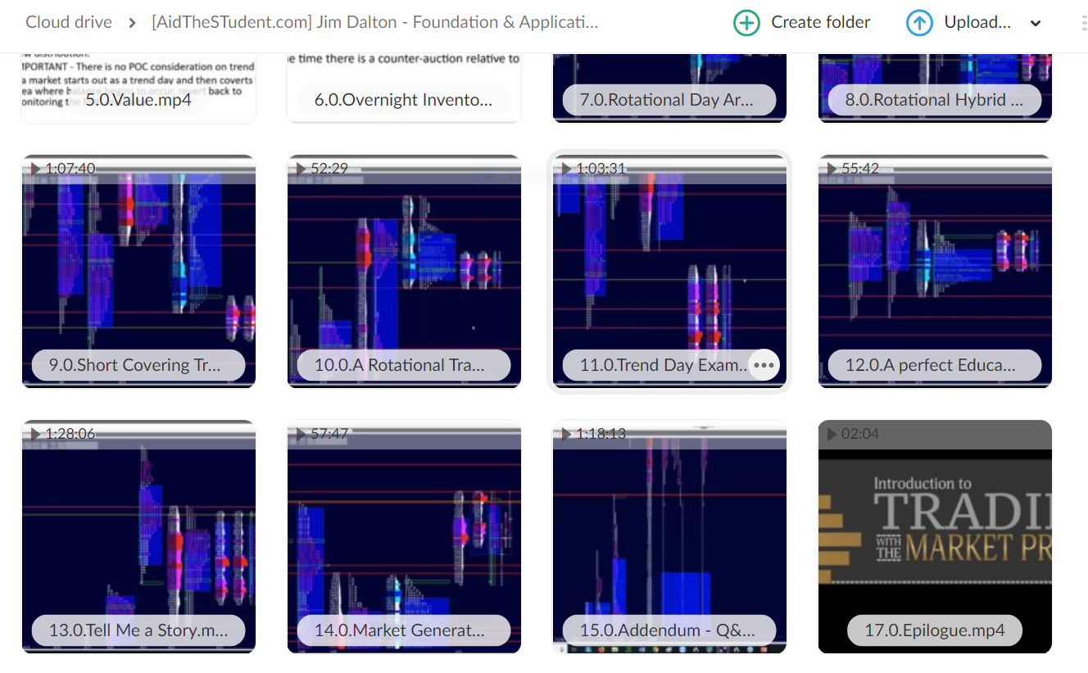This screenshot has width=1088, height=673.
Task: Open the 5.0.Value.mp4 video
Action: [x=138, y=88]
